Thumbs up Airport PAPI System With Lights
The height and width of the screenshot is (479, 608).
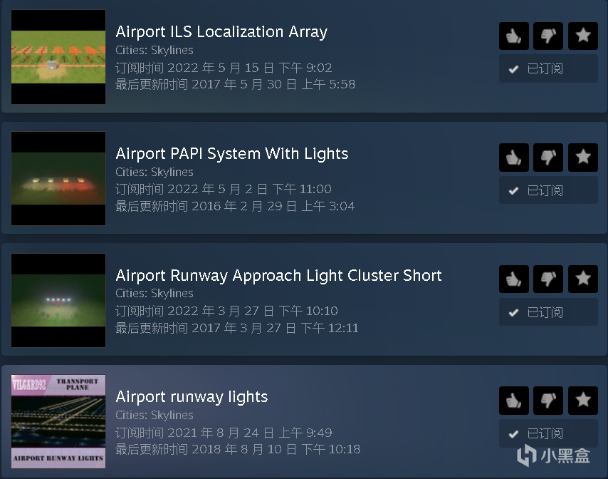tap(514, 158)
